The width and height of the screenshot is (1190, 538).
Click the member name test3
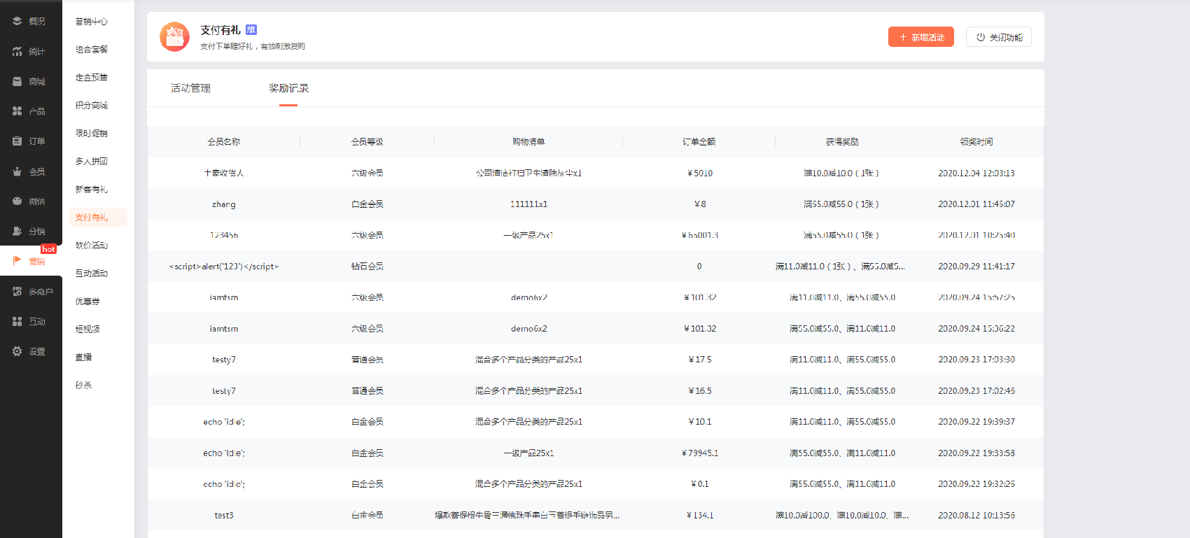click(x=224, y=516)
